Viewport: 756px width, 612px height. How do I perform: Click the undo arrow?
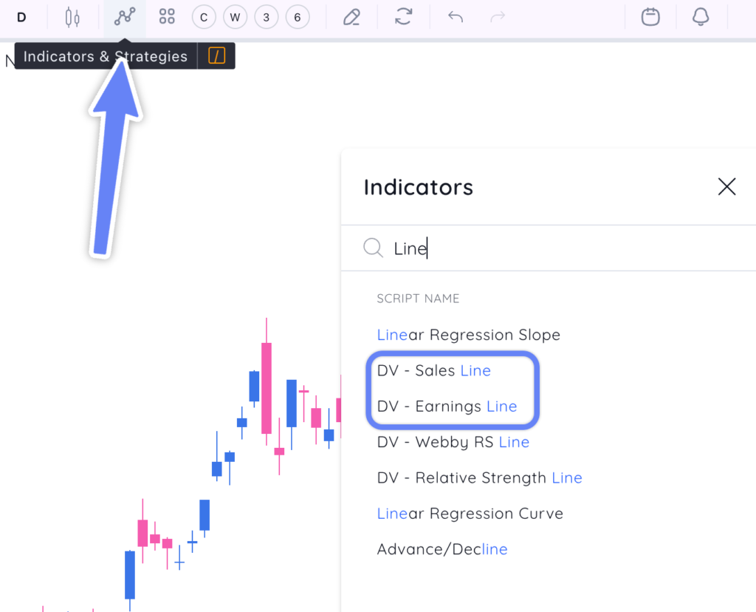click(x=455, y=16)
